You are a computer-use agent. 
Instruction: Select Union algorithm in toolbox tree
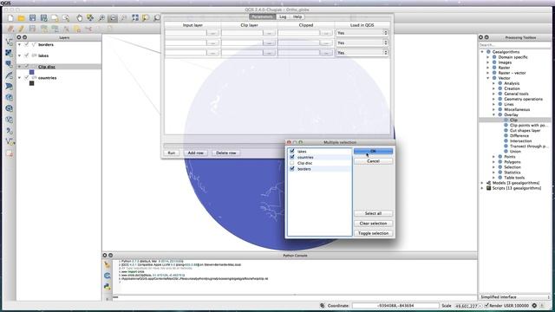click(x=515, y=152)
